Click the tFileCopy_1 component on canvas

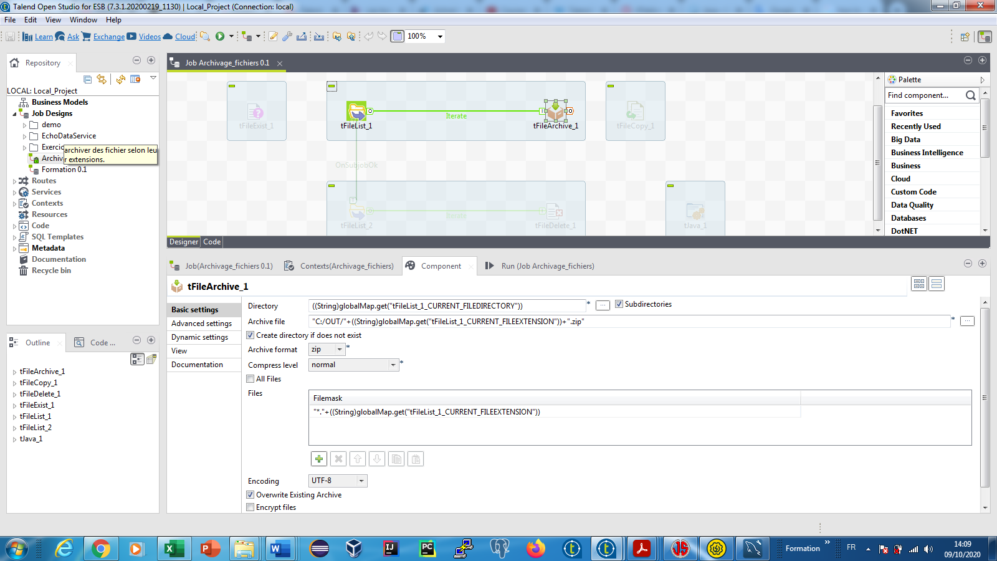pos(635,112)
